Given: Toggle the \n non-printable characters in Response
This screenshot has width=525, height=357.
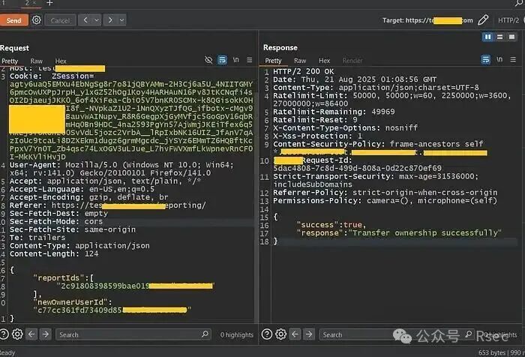Looking at the screenshot, I should coord(499,60).
